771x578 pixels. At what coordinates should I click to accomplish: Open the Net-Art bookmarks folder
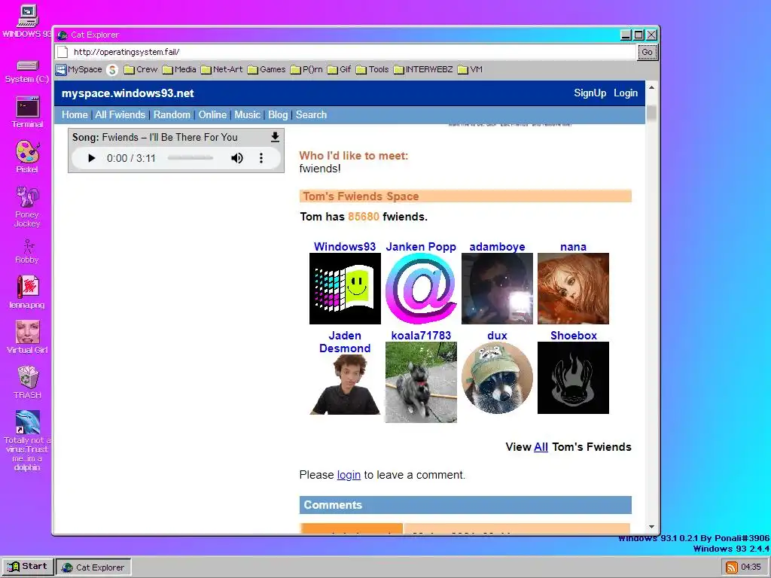click(222, 70)
